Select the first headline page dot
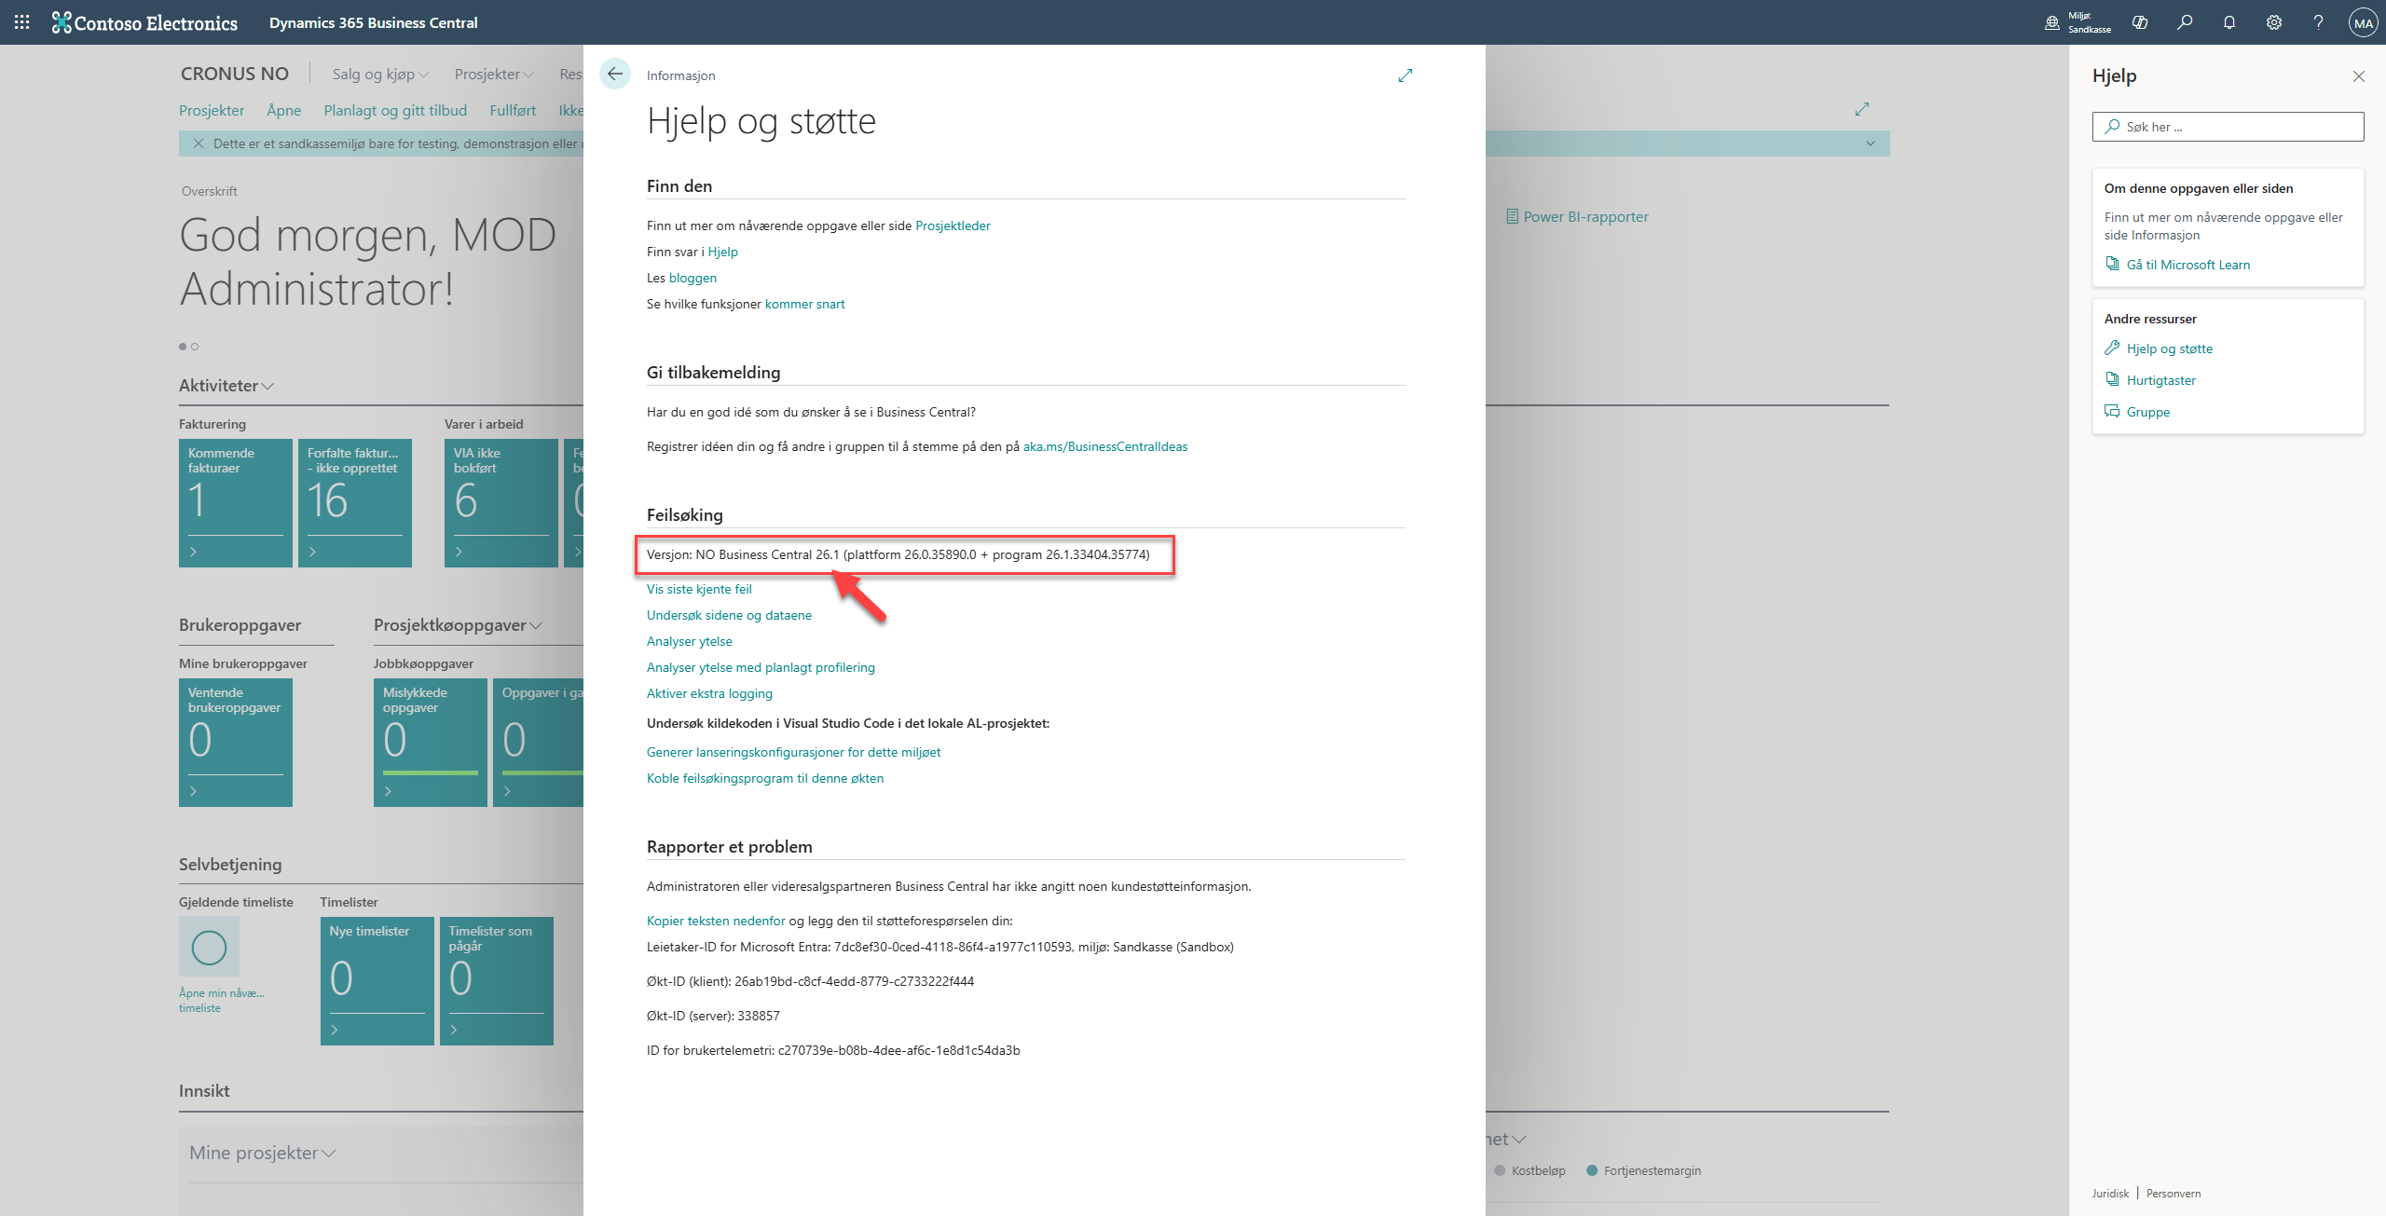 point(183,347)
